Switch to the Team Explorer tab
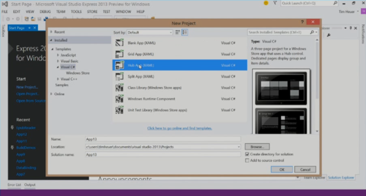 click(x=314, y=177)
